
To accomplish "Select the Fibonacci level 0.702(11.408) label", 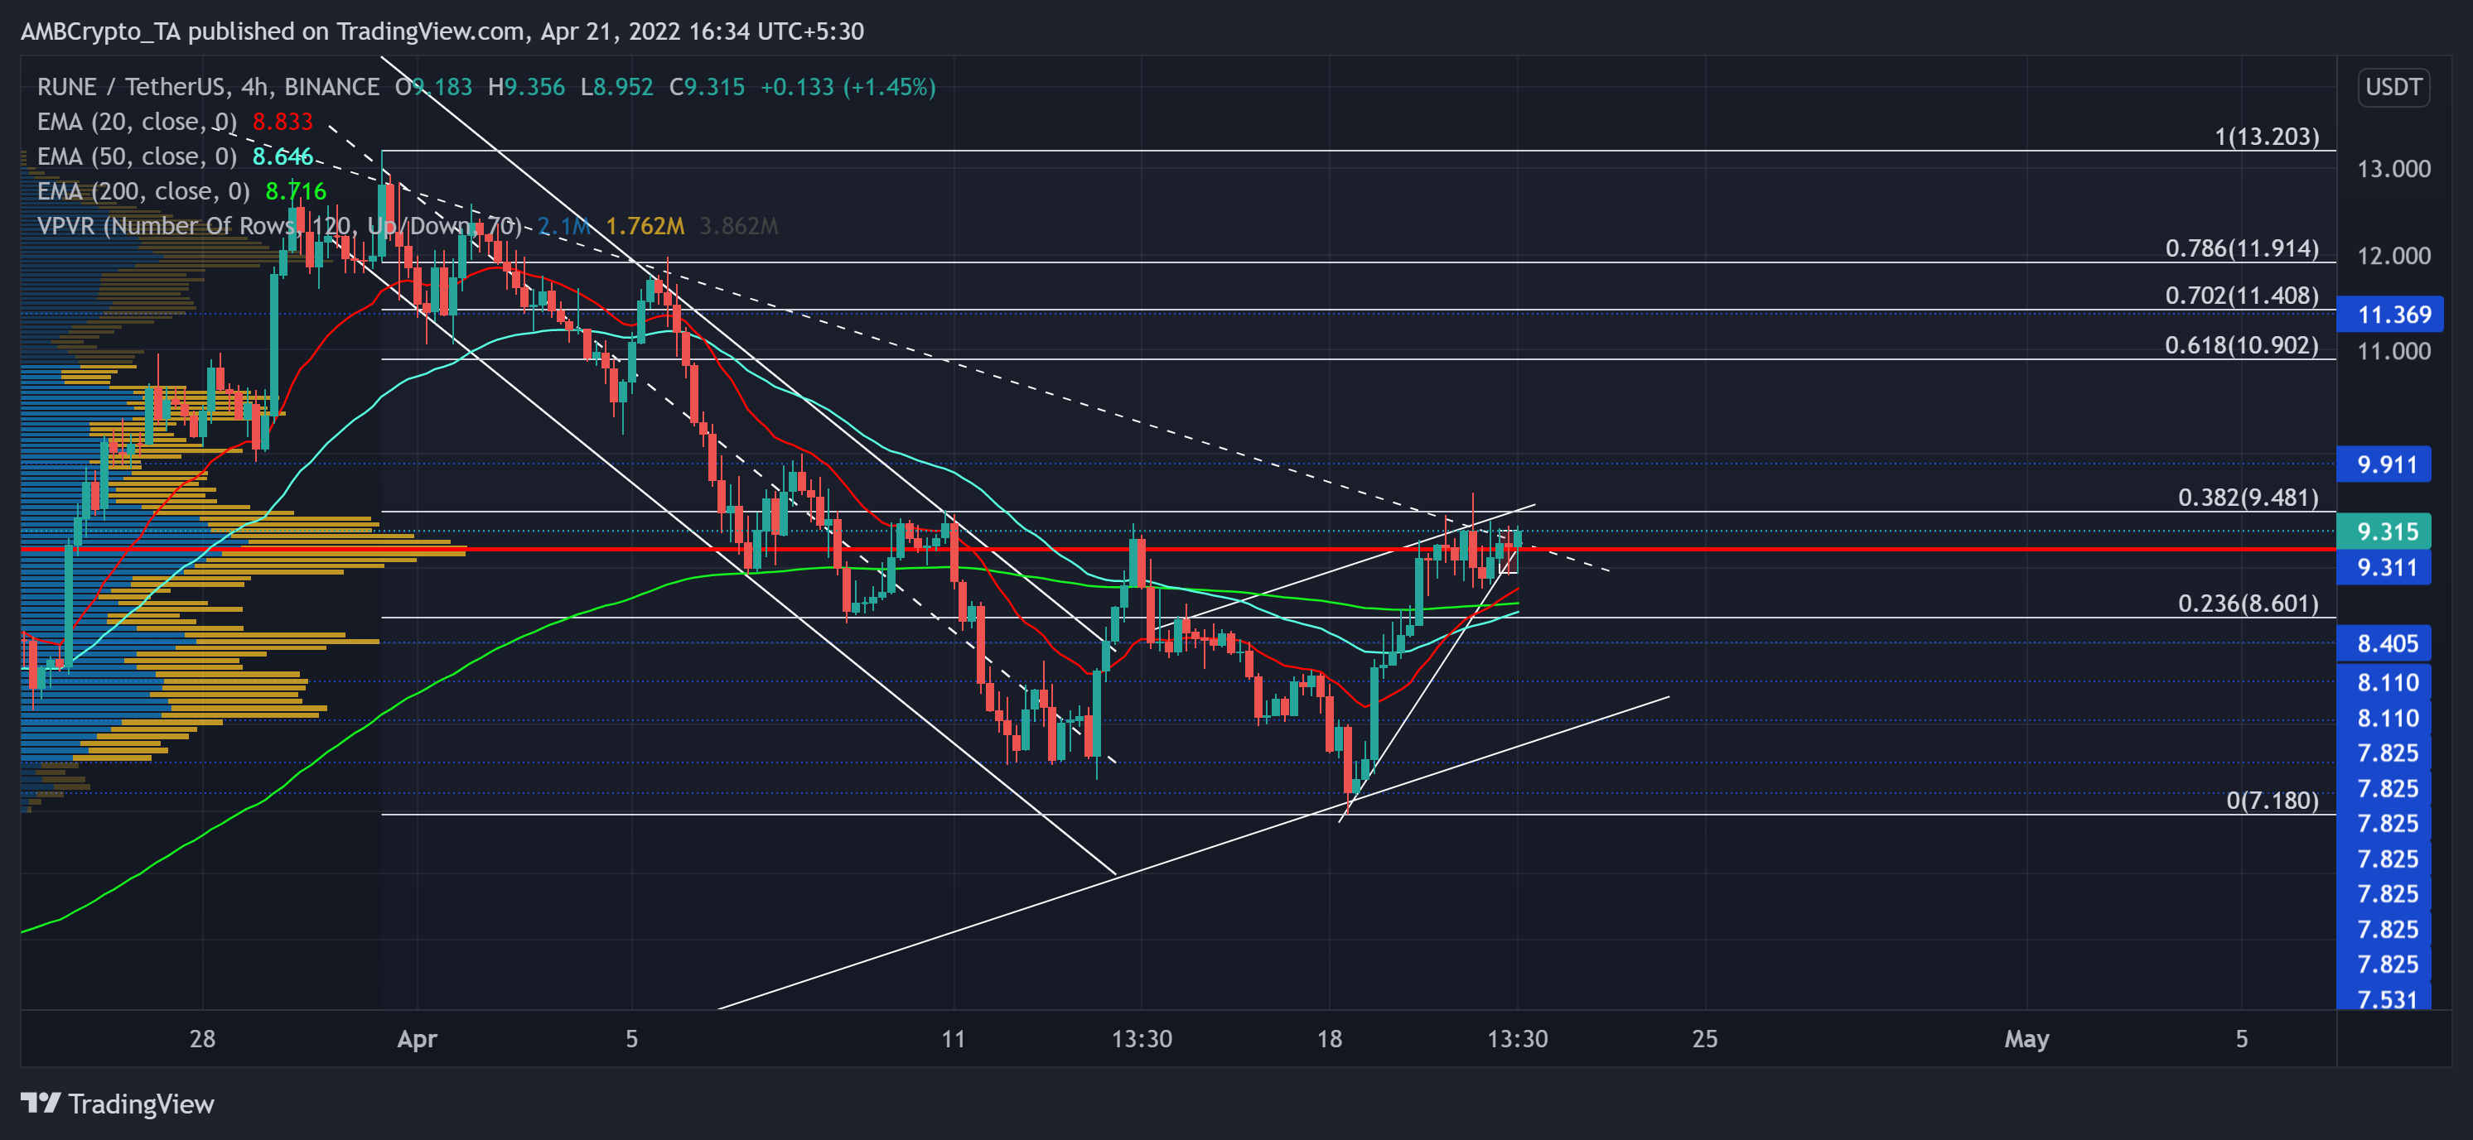I will [2242, 296].
